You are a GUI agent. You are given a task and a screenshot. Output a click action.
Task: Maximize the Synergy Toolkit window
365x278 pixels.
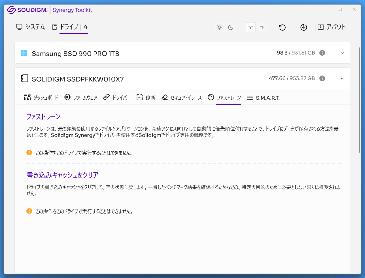340,9
